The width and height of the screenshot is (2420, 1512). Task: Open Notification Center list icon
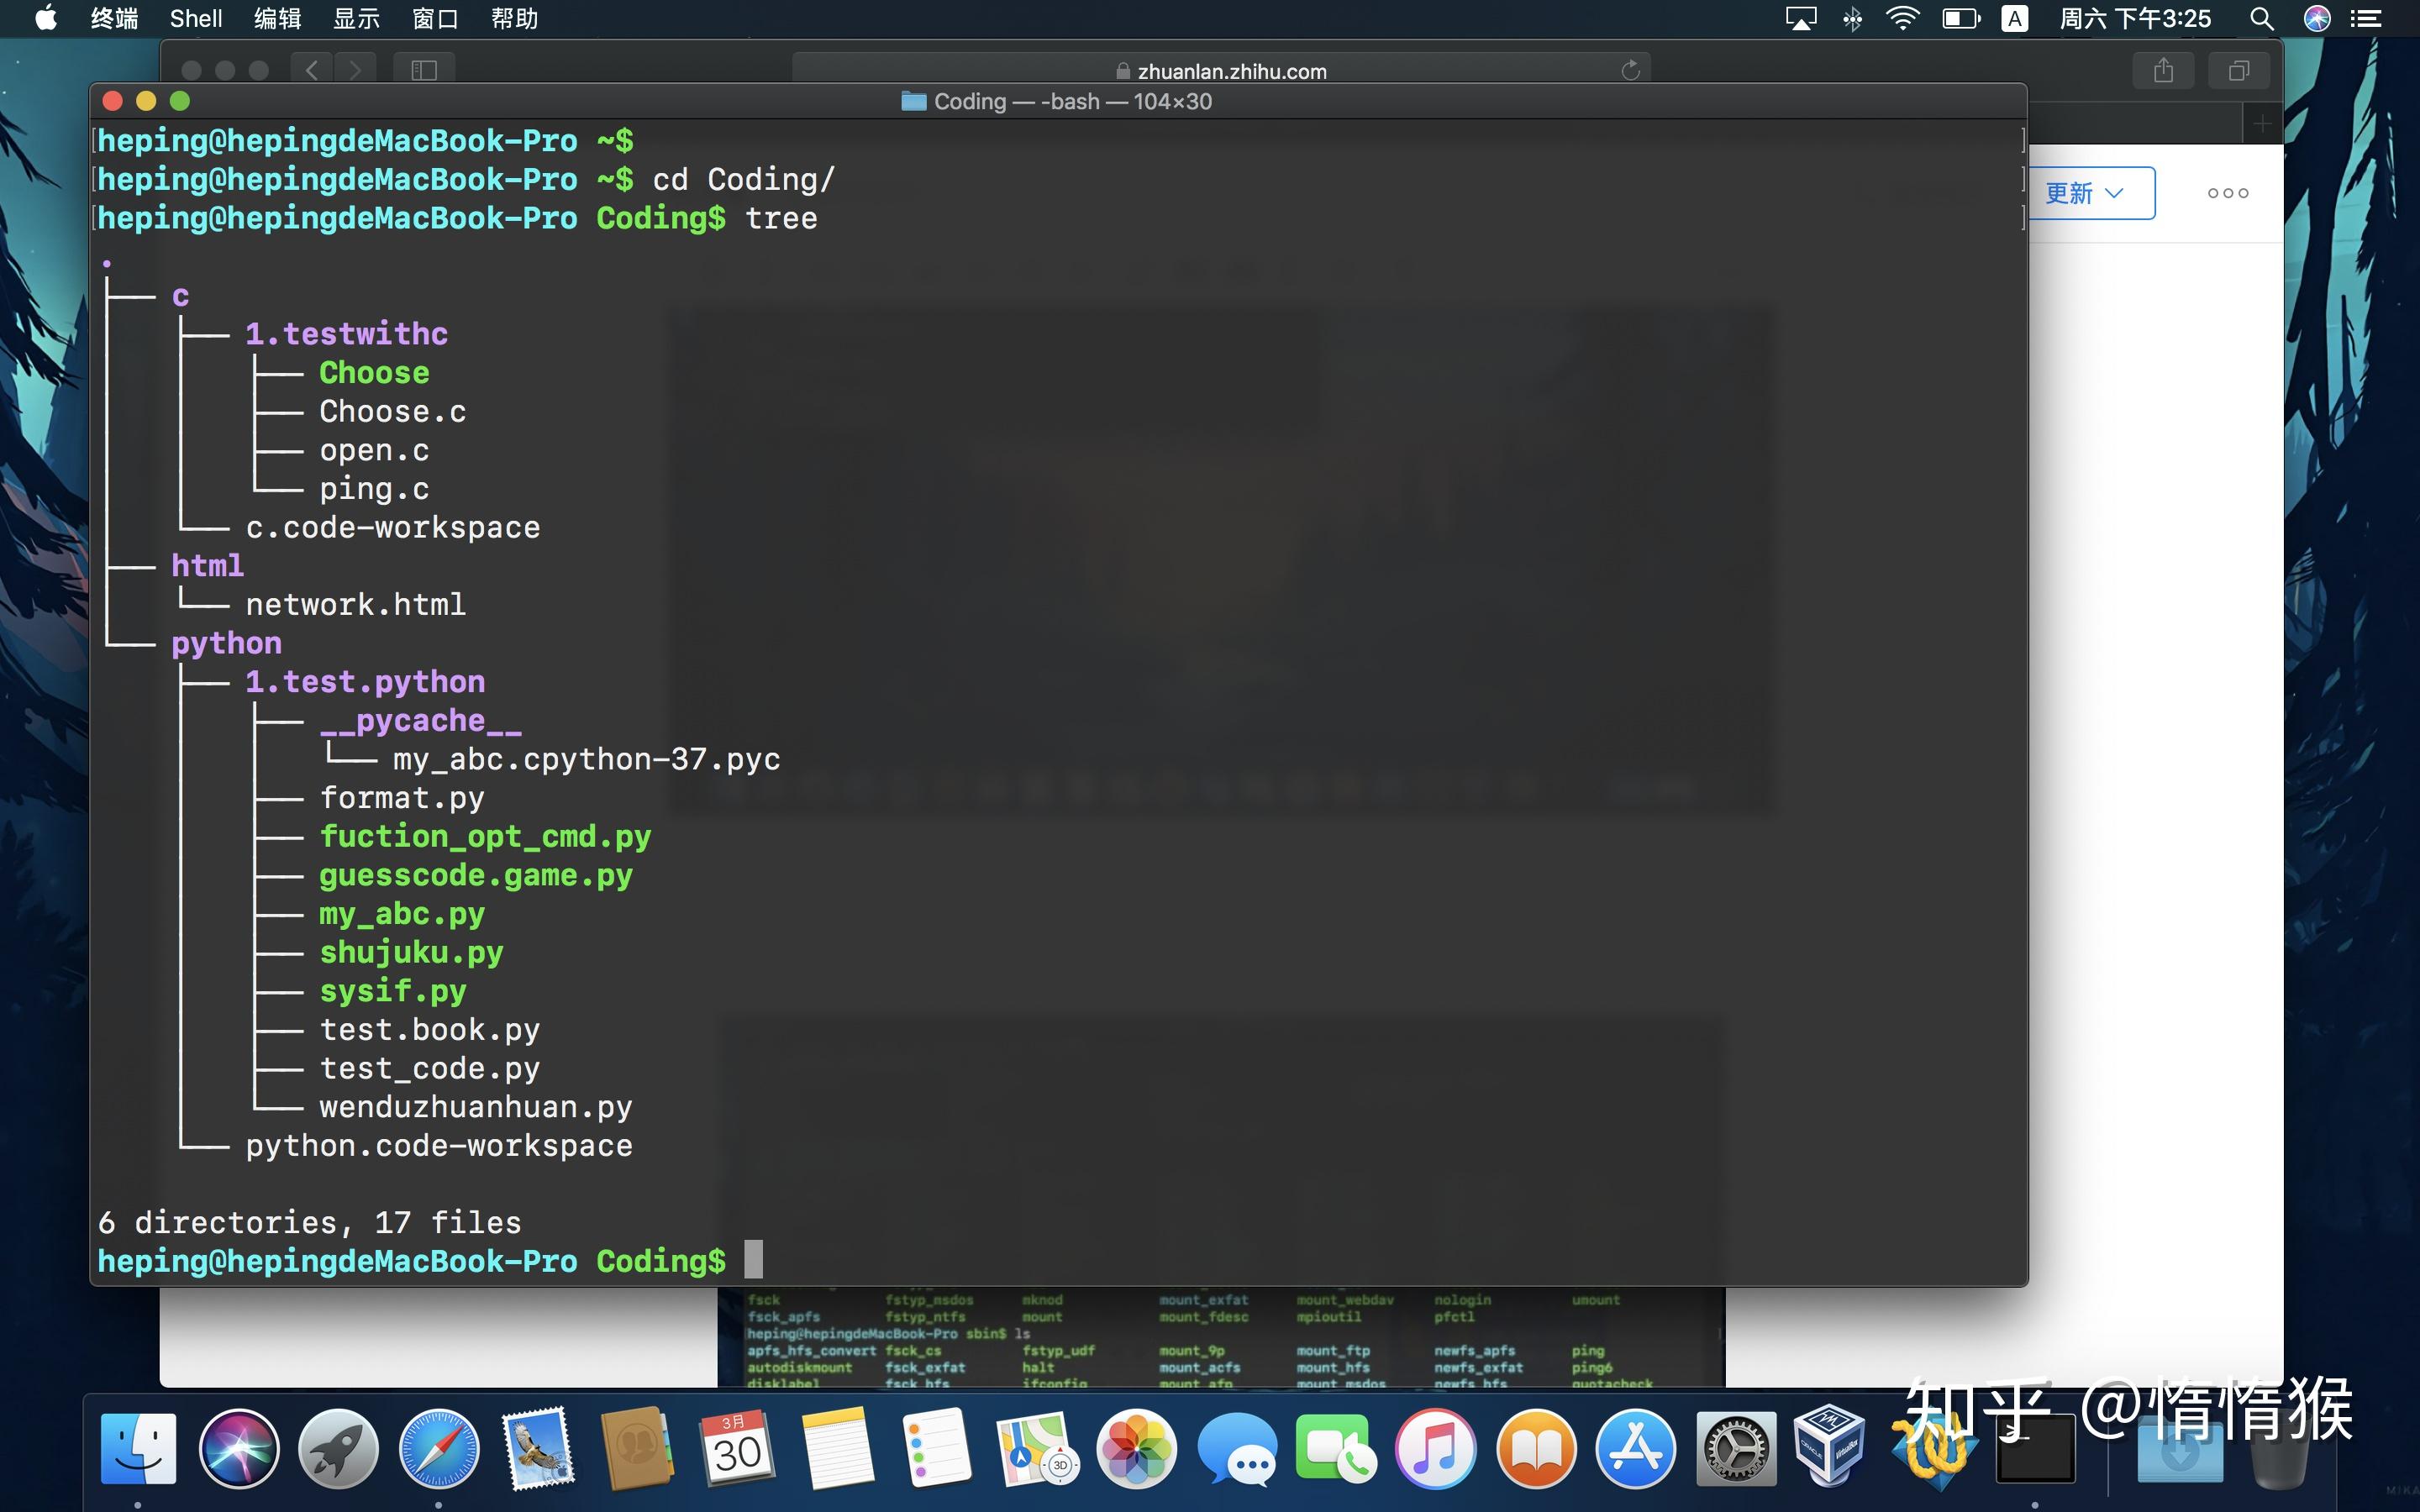[2365, 19]
